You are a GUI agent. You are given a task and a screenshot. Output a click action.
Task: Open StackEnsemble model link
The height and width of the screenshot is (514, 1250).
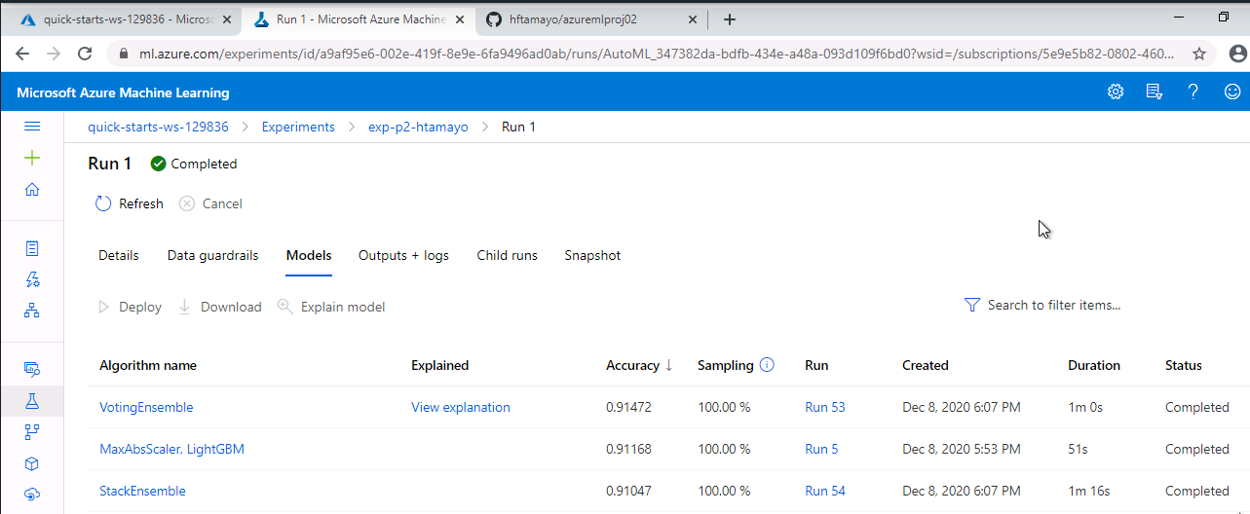click(142, 491)
